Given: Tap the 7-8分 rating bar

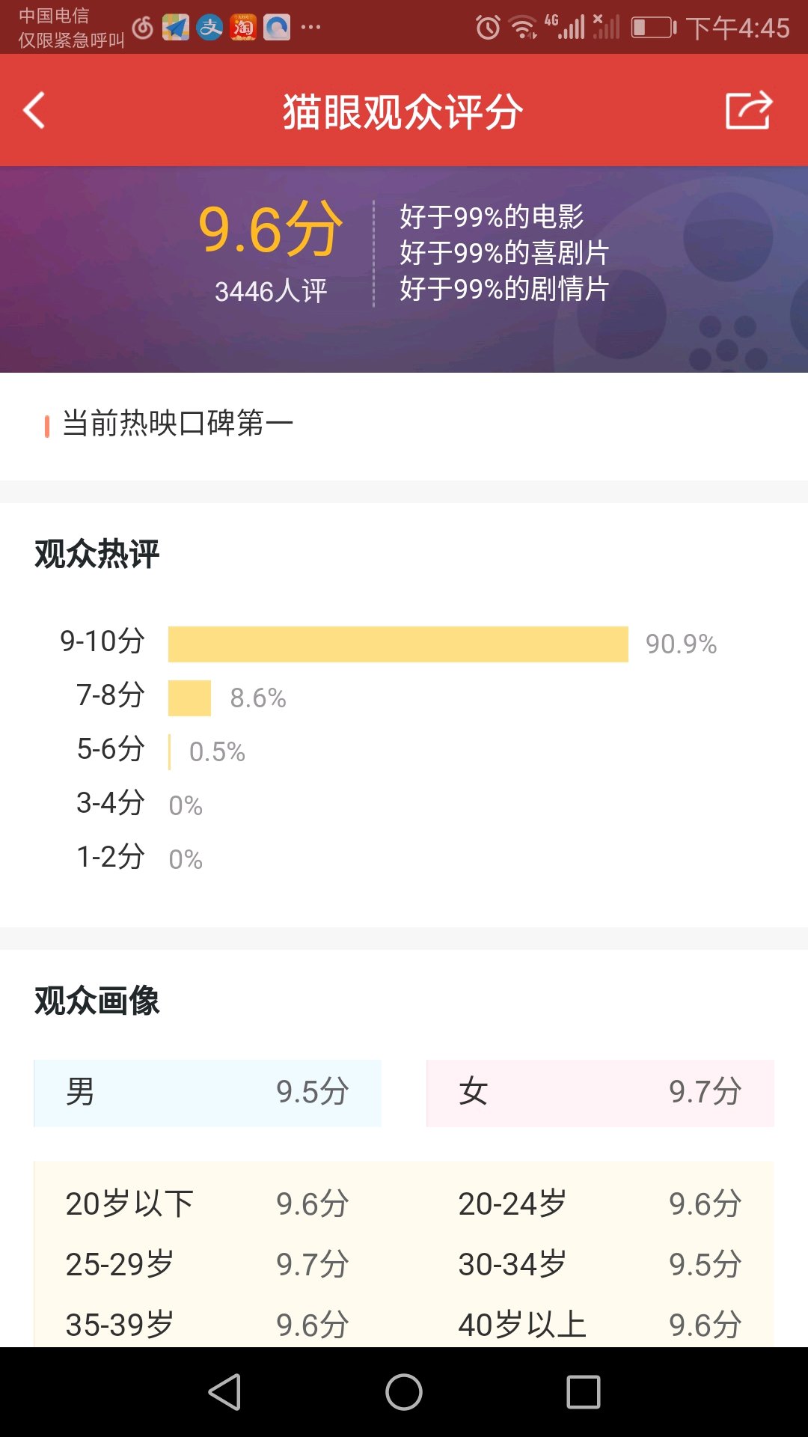Looking at the screenshot, I should 189,698.
